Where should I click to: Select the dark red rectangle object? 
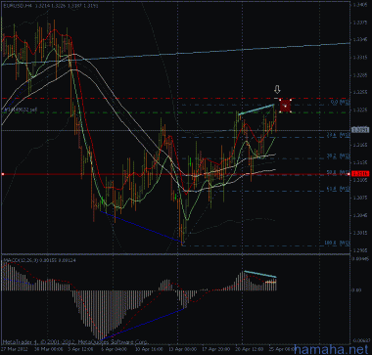pos(286,106)
